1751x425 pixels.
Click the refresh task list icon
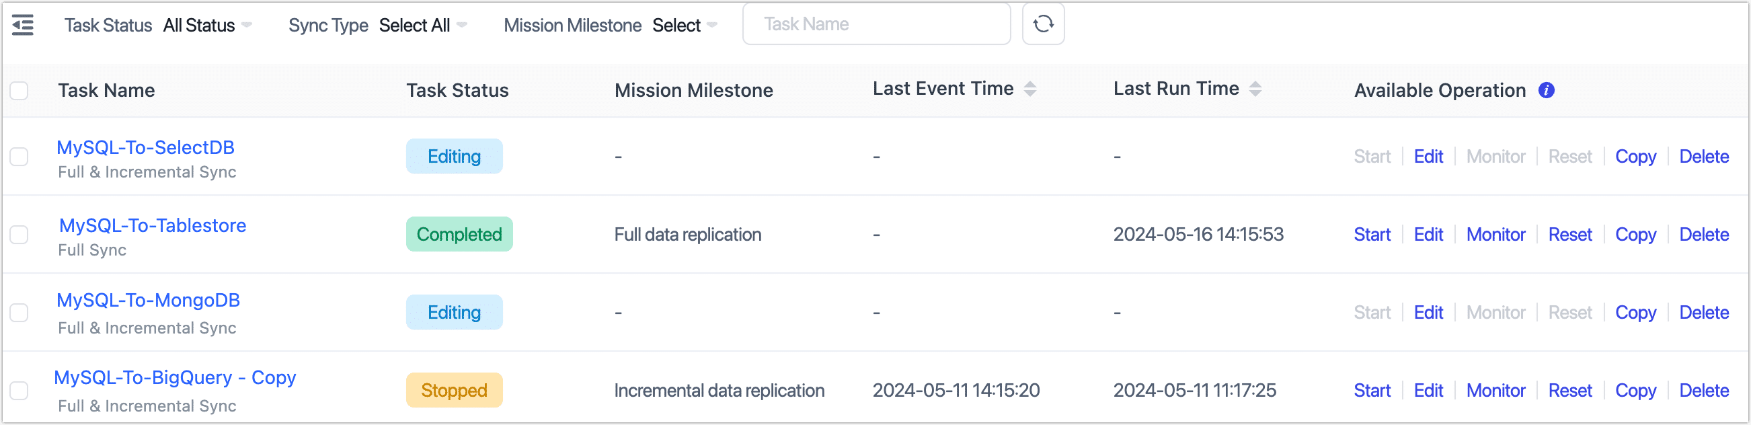[1043, 24]
